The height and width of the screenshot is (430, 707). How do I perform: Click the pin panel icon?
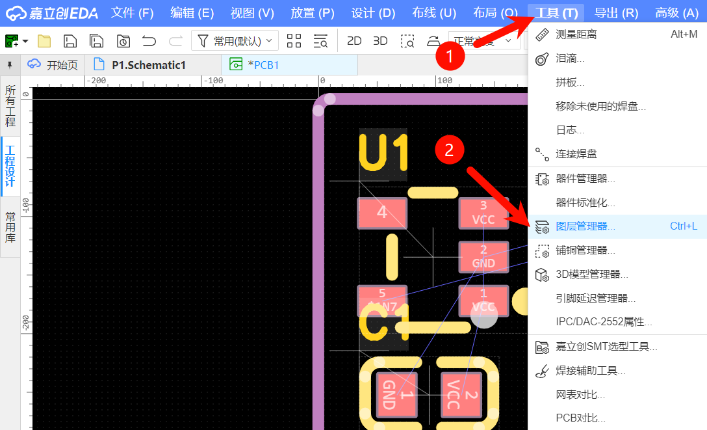(x=10, y=66)
